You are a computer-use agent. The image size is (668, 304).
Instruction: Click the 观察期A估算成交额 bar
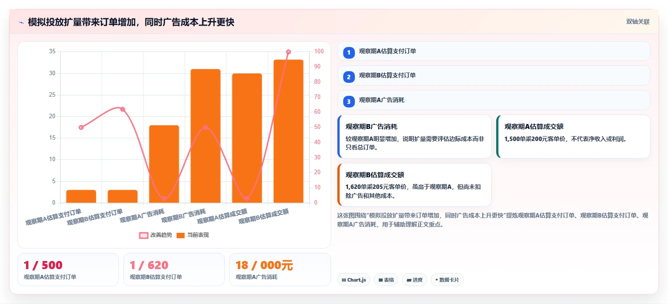click(x=247, y=138)
